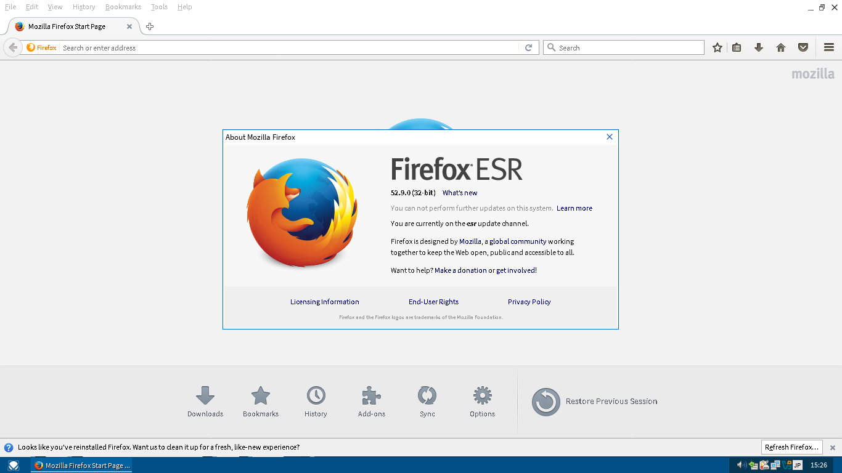The width and height of the screenshot is (842, 473).
Task: Open the Pocket icon in toolbar
Action: click(803, 47)
